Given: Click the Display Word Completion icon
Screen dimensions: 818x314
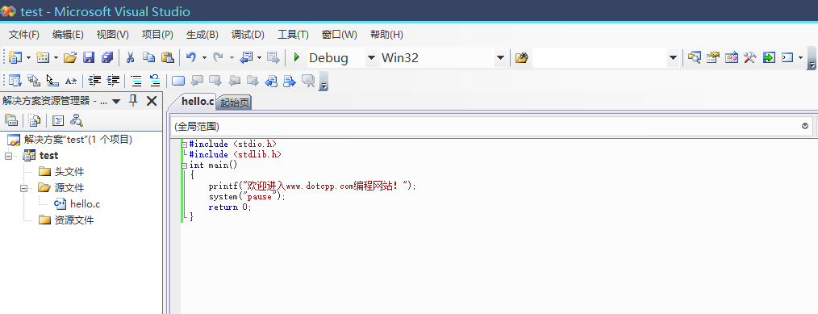Looking at the screenshot, I should (x=71, y=81).
